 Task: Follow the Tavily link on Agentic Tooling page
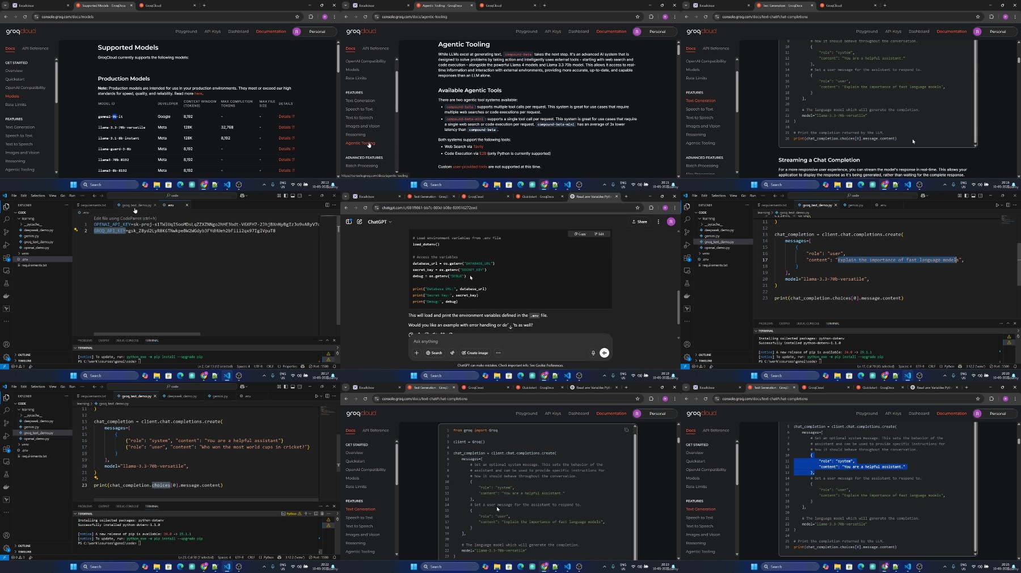478,146
